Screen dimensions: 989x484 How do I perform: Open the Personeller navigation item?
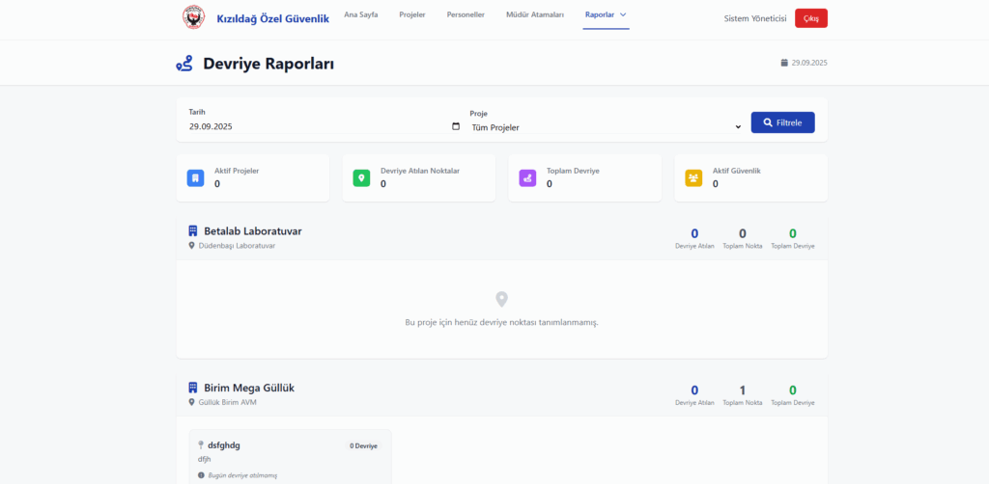(x=466, y=14)
